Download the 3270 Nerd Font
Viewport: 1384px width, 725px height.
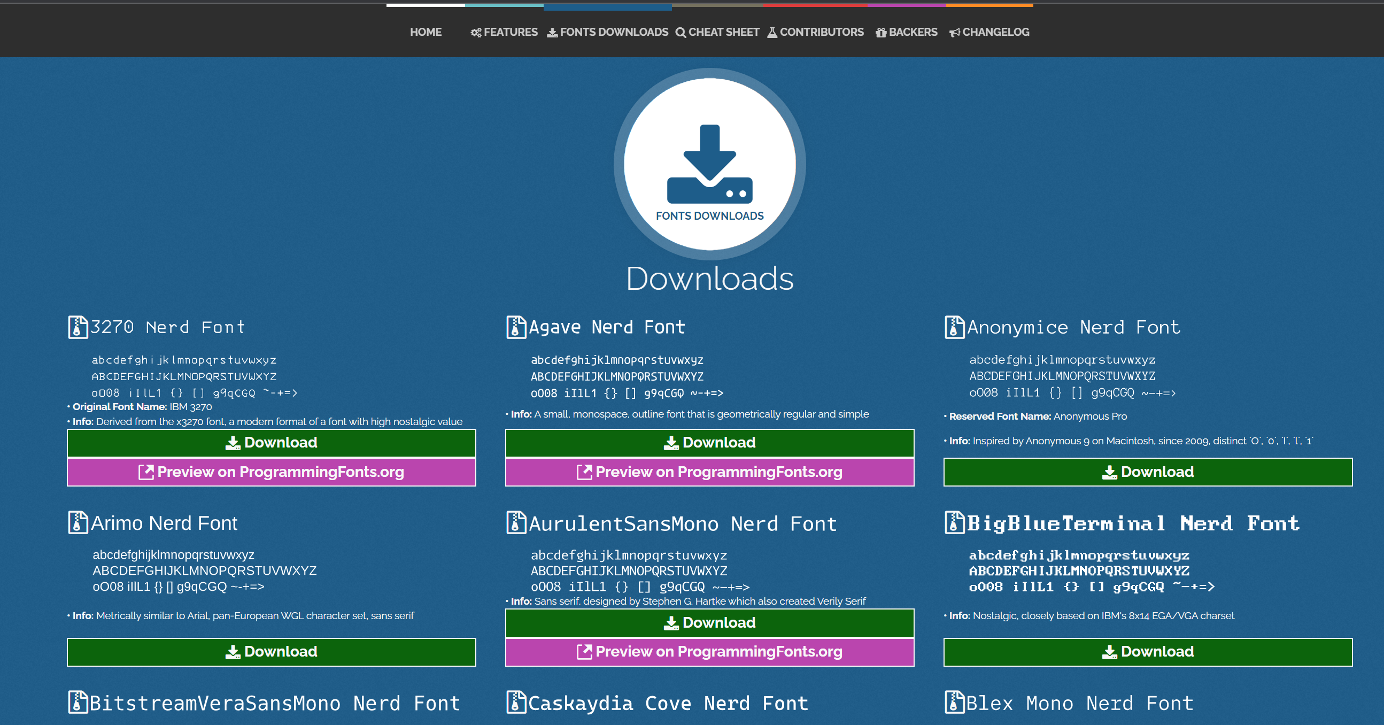click(x=272, y=443)
